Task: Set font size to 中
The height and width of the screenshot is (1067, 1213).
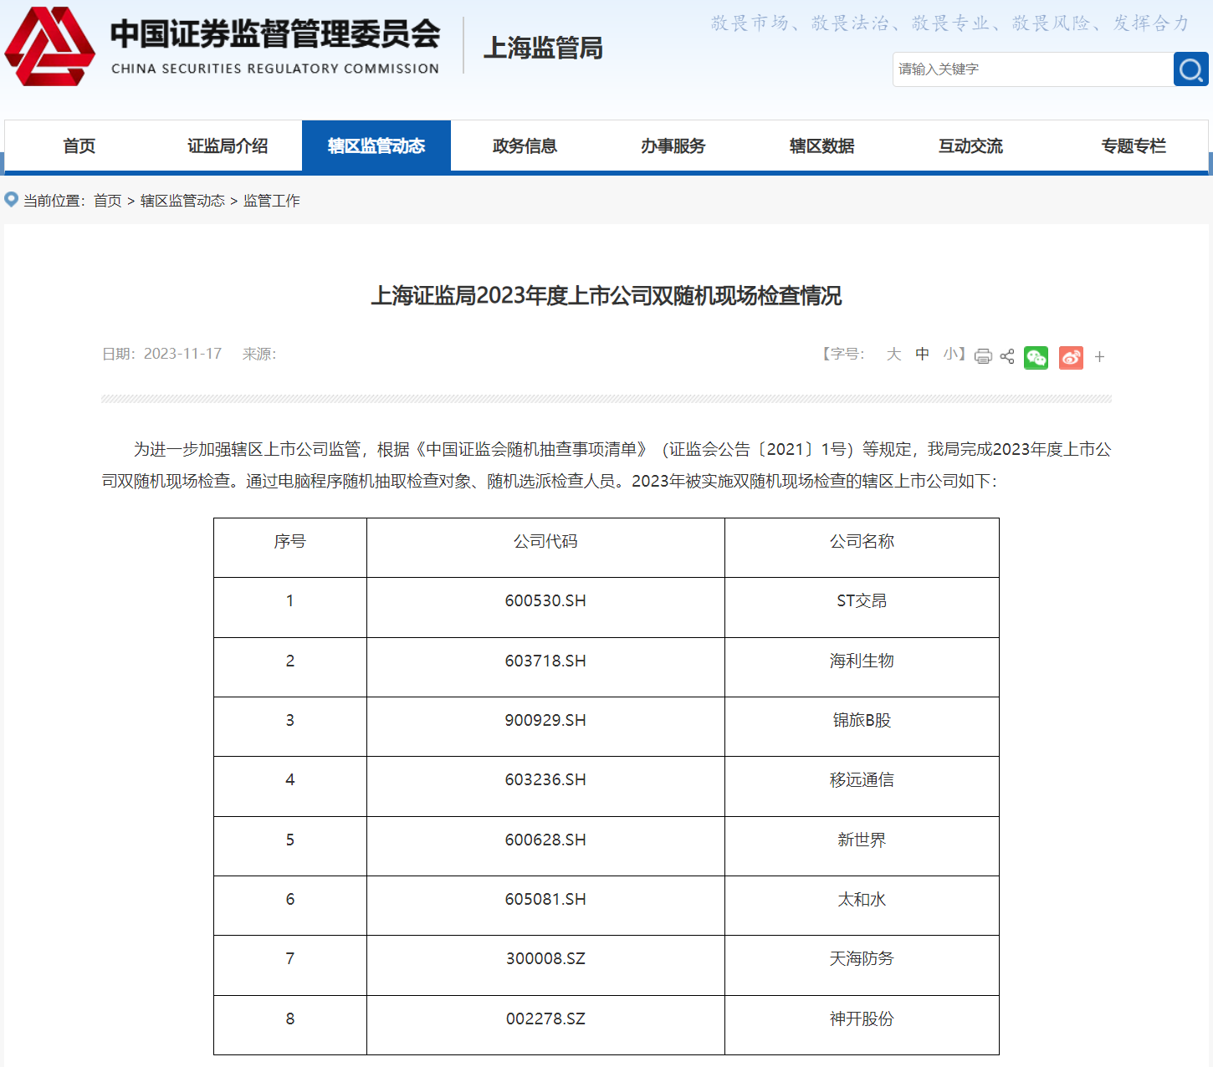Action: [x=922, y=354]
